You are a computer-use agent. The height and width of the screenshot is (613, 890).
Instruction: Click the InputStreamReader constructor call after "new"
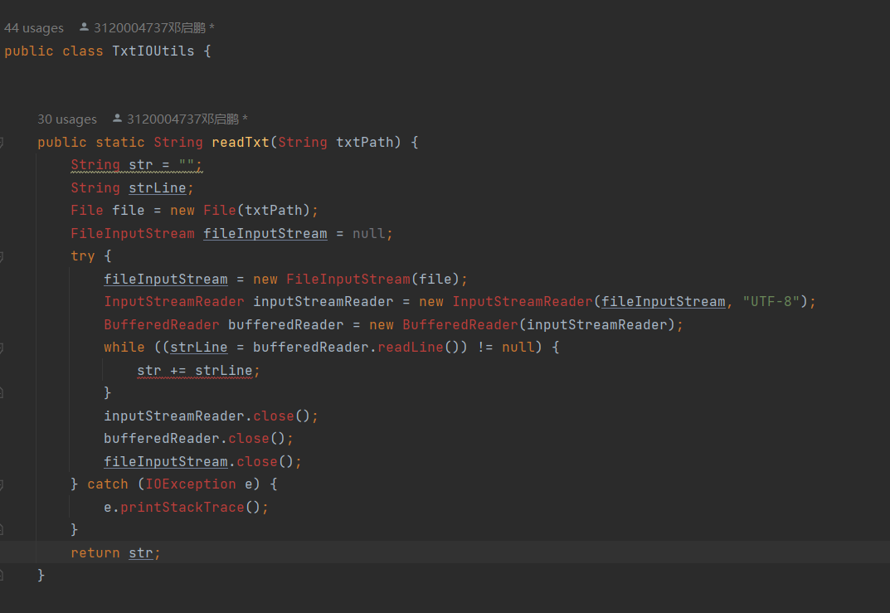523,302
